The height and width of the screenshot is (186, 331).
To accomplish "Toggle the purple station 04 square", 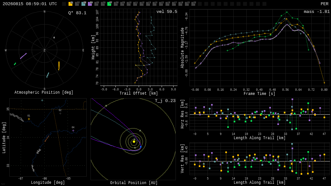I will (x=90, y=4).
